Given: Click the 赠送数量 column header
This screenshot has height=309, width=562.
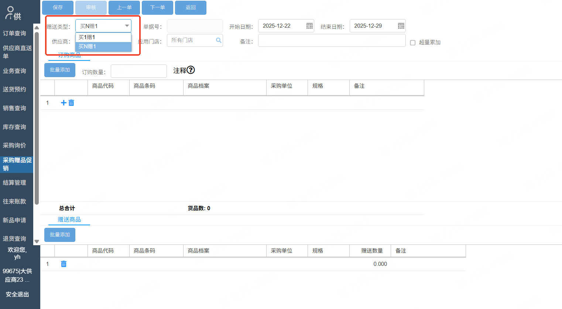Looking at the screenshot, I should point(370,251).
